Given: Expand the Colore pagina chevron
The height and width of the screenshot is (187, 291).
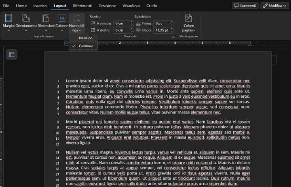Looking at the screenshot, I should coord(194,31).
